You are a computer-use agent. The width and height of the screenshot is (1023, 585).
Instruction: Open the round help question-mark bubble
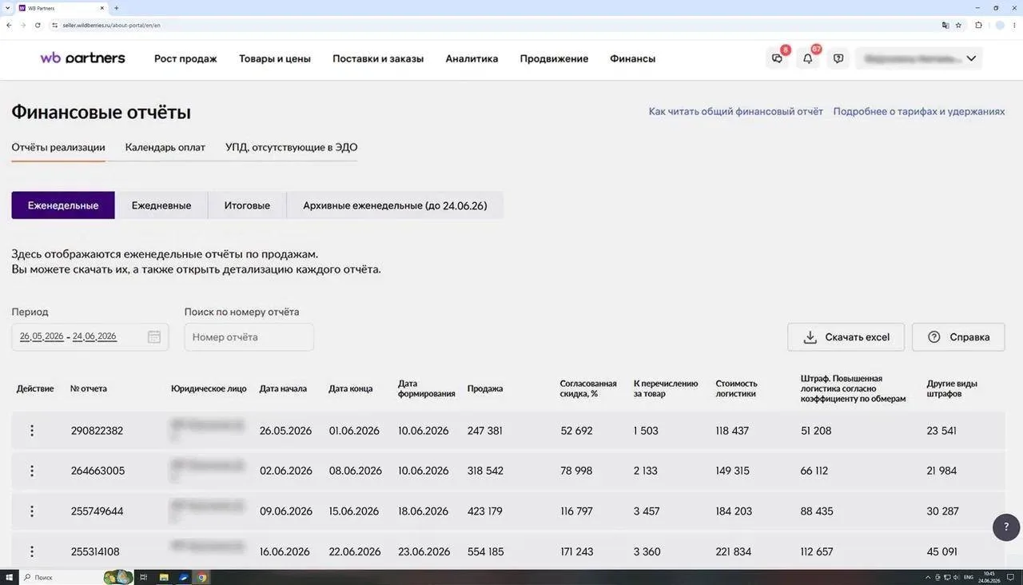(x=1006, y=527)
